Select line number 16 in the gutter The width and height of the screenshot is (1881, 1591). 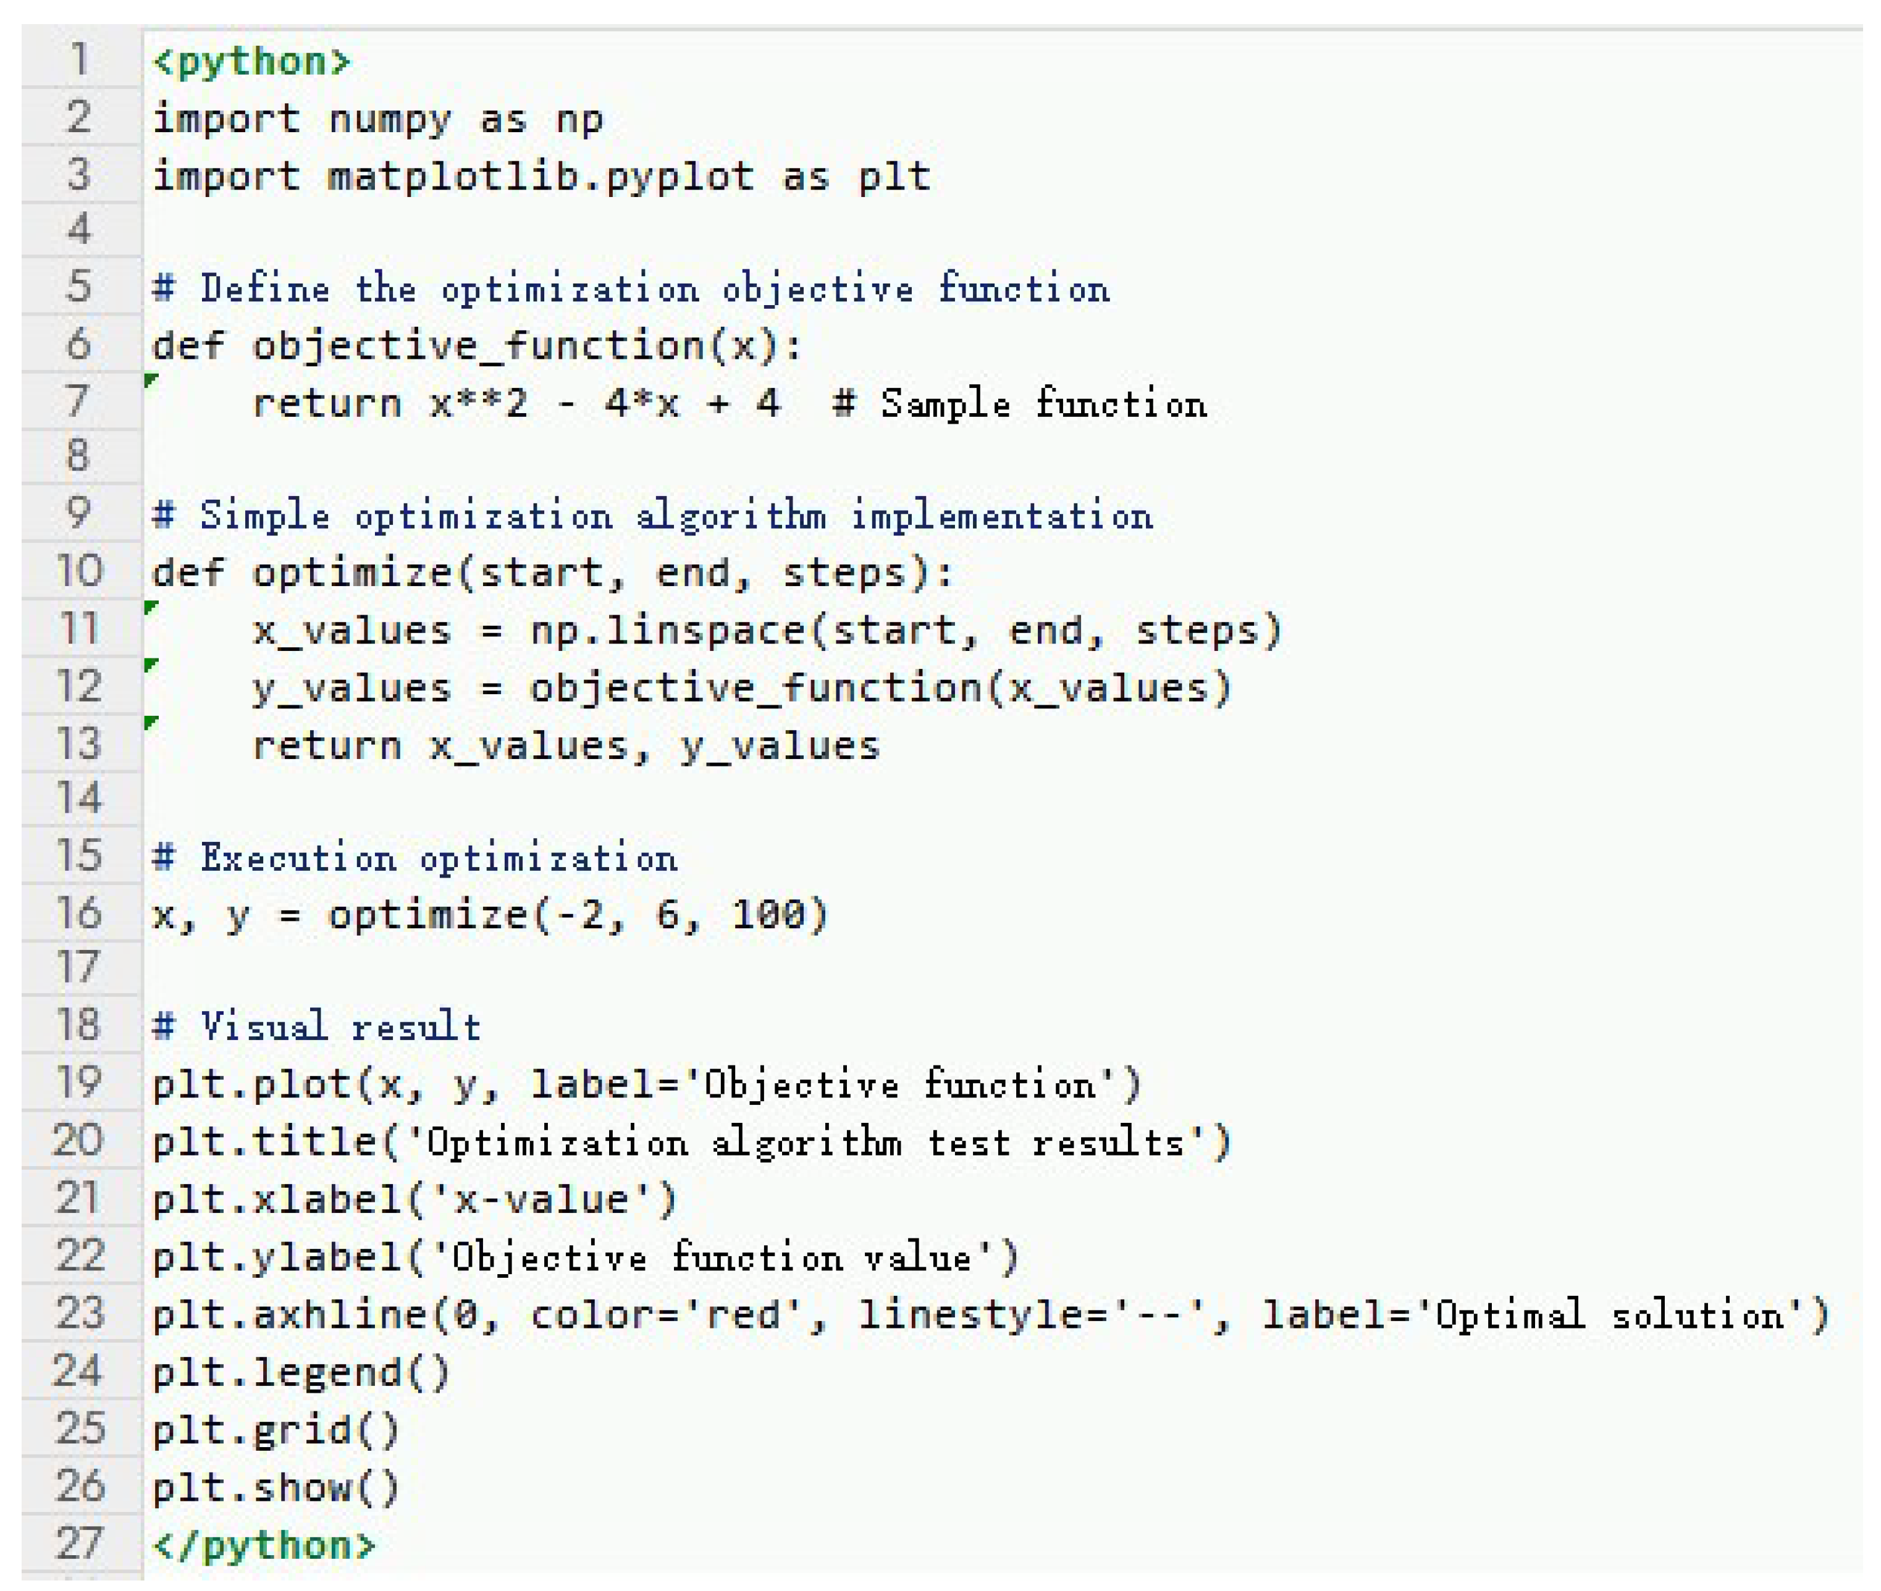pos(80,913)
